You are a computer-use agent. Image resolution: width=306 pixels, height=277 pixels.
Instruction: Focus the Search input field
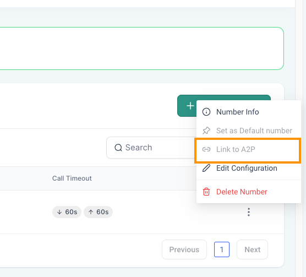click(151, 148)
